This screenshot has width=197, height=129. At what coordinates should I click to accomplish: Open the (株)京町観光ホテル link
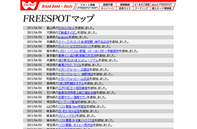pyautogui.click(x=71, y=84)
